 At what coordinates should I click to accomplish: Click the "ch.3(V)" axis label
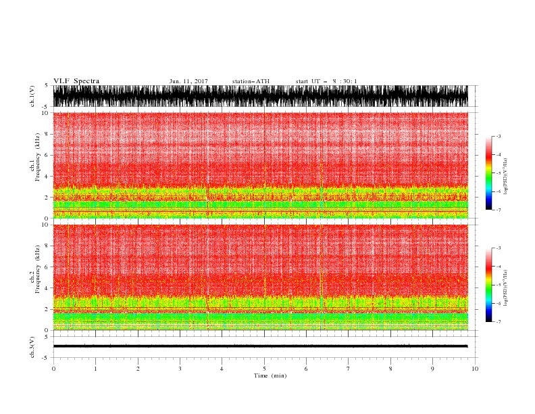tap(32, 347)
